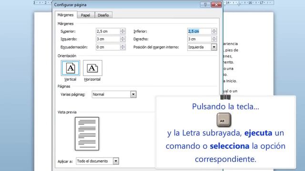Click the Izquierdo margin input field
This screenshot has width=305, height=171.
pyautogui.click(x=108, y=39)
